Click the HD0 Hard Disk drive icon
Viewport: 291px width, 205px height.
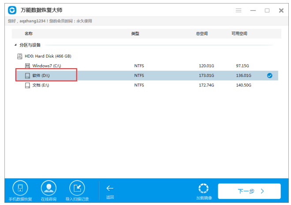pyautogui.click(x=20, y=56)
